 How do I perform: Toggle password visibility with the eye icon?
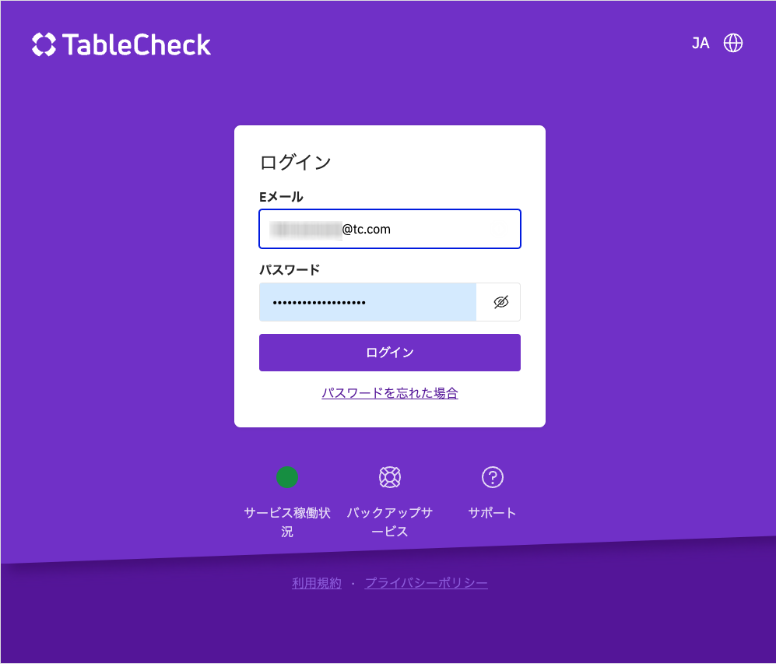(500, 302)
